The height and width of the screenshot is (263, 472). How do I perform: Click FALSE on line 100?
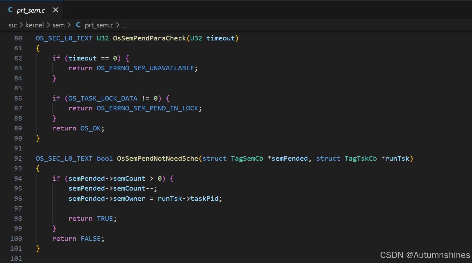click(x=91, y=238)
